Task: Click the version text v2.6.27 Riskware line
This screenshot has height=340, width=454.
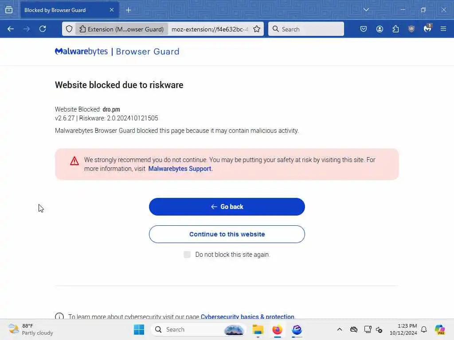Action: point(106,118)
